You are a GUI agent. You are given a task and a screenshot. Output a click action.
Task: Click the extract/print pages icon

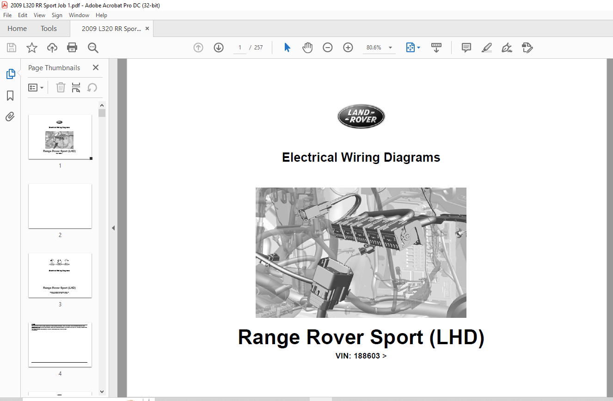pos(76,87)
